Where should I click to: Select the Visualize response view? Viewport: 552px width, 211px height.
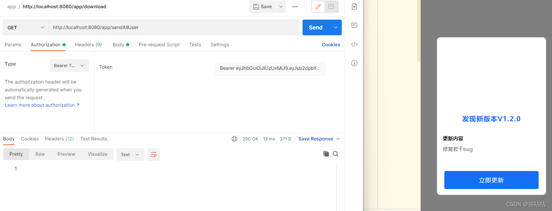pos(97,154)
